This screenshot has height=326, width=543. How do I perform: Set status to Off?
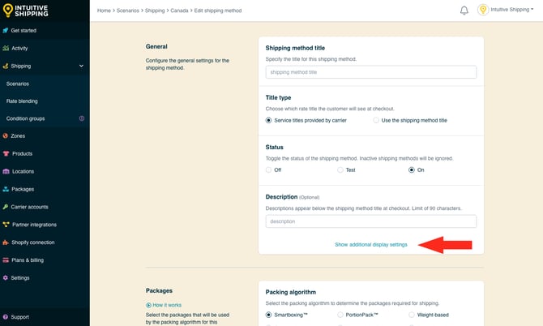click(268, 169)
